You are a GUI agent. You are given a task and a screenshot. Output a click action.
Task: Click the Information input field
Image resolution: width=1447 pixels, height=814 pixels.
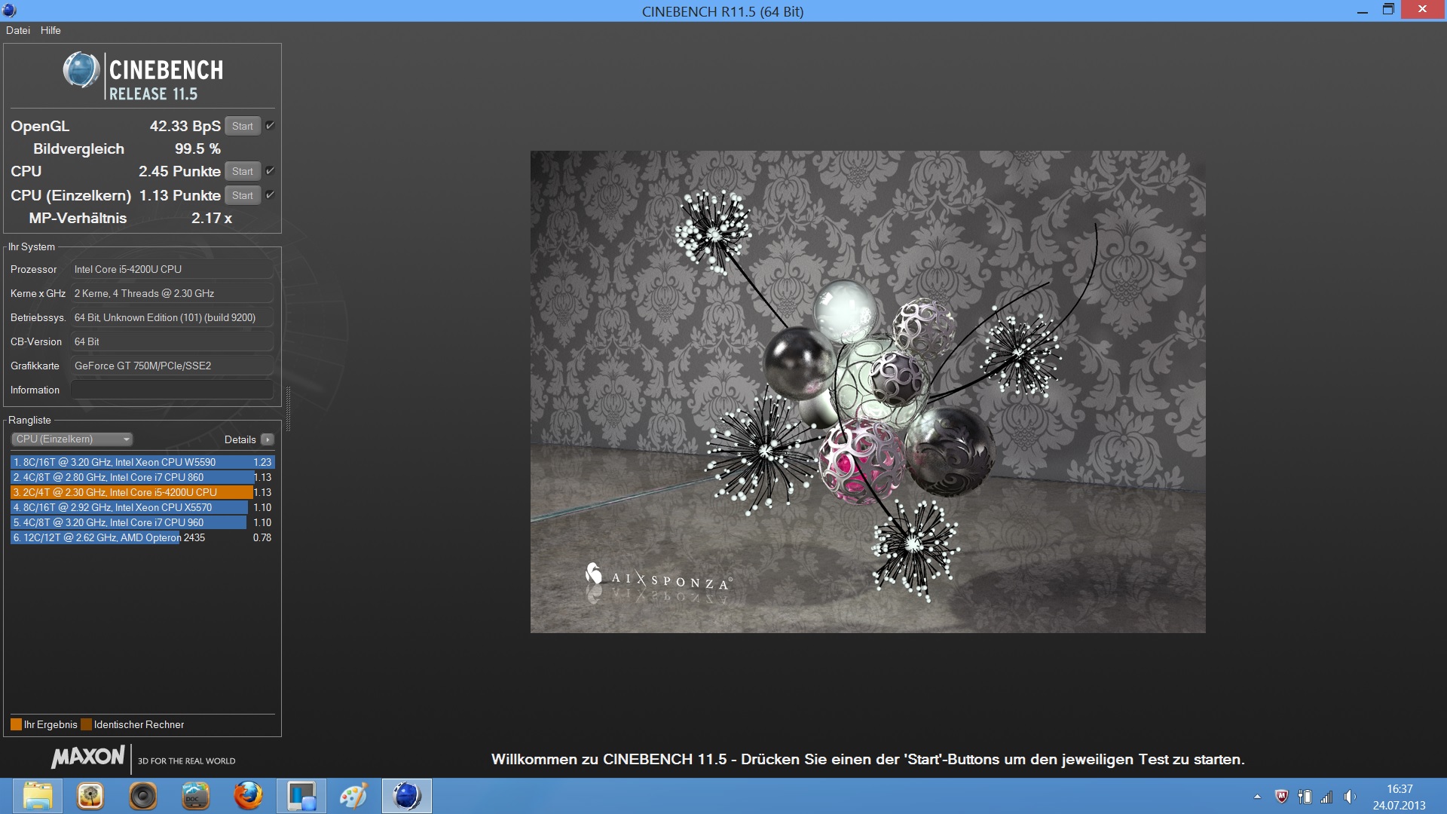coord(172,390)
